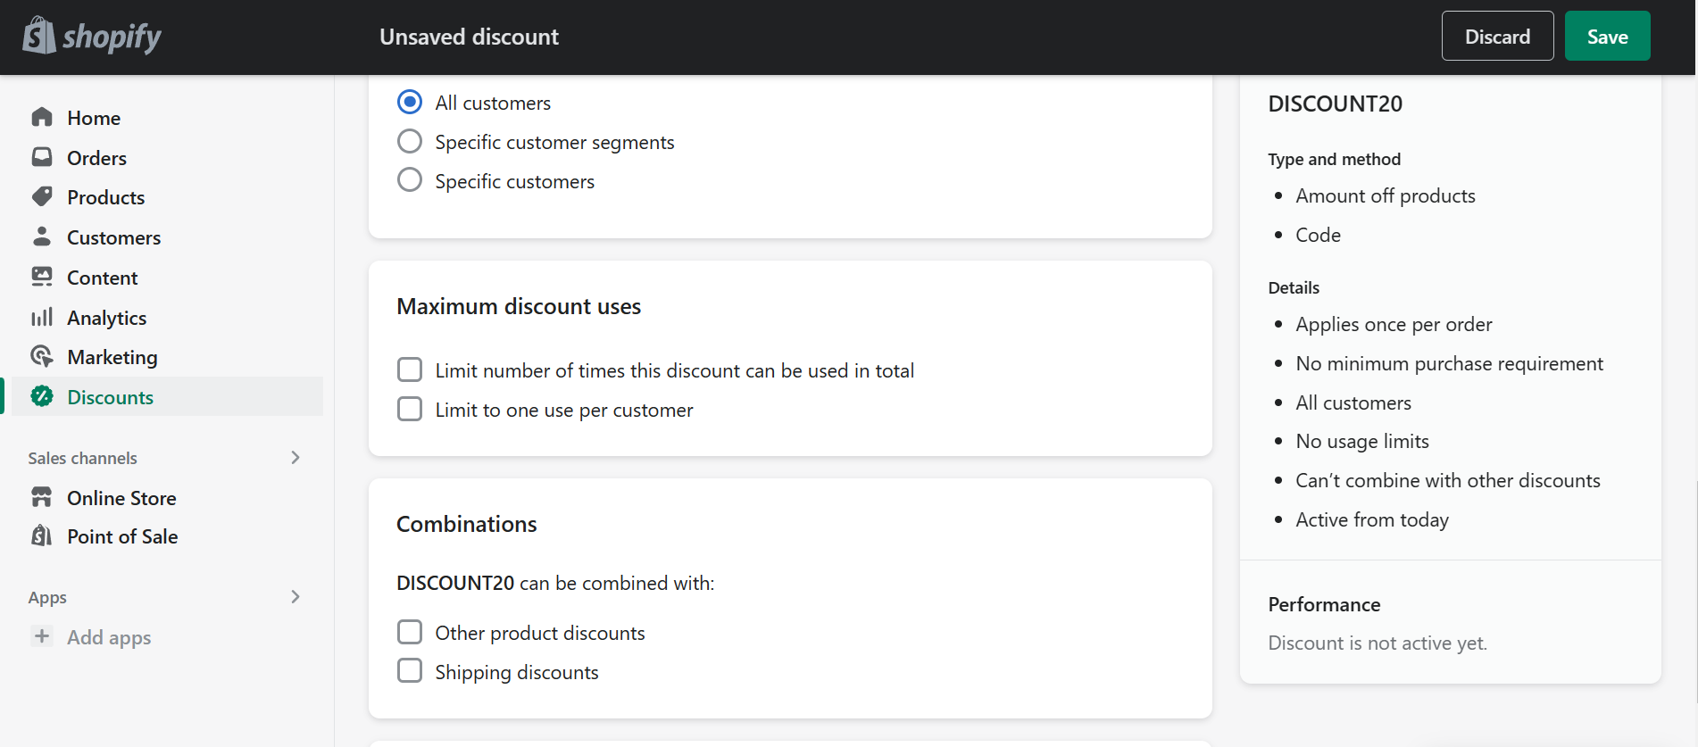Click the Analytics bar chart icon

pyautogui.click(x=42, y=317)
